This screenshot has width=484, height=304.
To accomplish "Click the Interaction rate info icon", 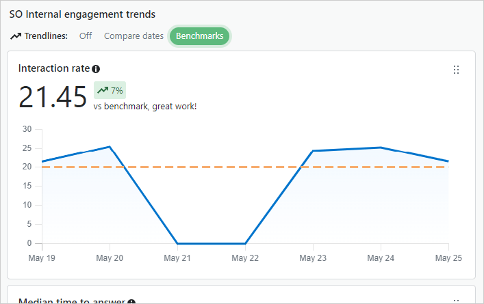I will point(96,69).
